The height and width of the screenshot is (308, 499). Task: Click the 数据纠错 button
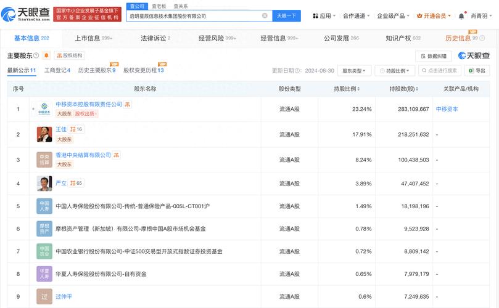[x=434, y=56]
